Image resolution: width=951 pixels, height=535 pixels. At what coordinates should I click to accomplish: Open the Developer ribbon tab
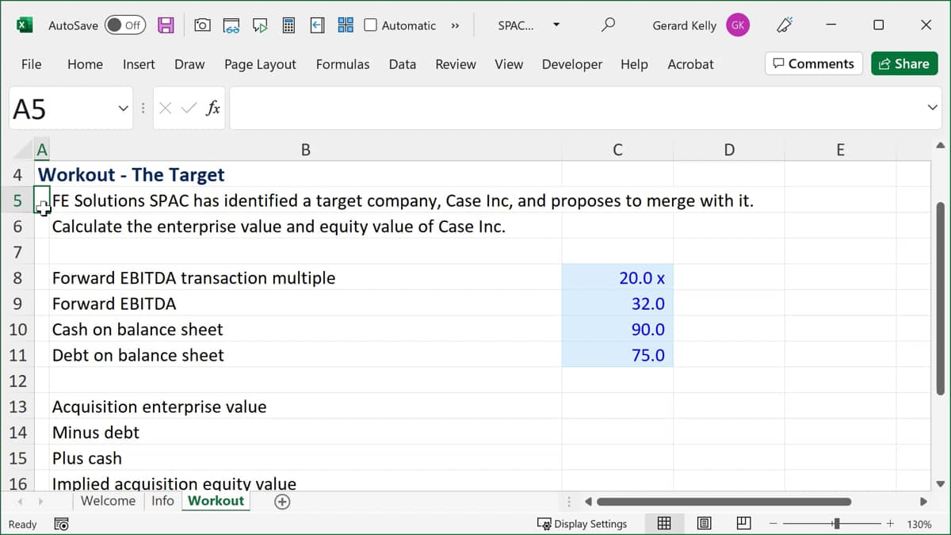pyautogui.click(x=572, y=64)
